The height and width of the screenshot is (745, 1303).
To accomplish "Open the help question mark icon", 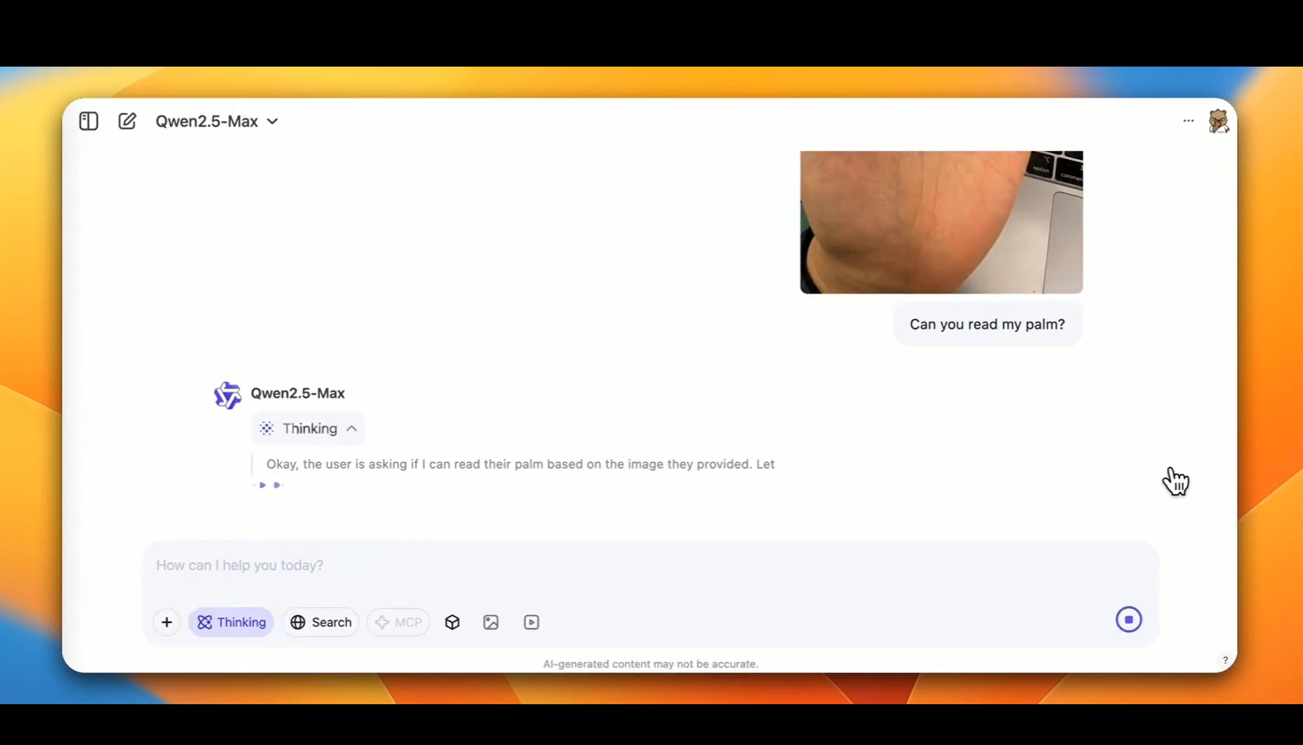I will 1225,660.
